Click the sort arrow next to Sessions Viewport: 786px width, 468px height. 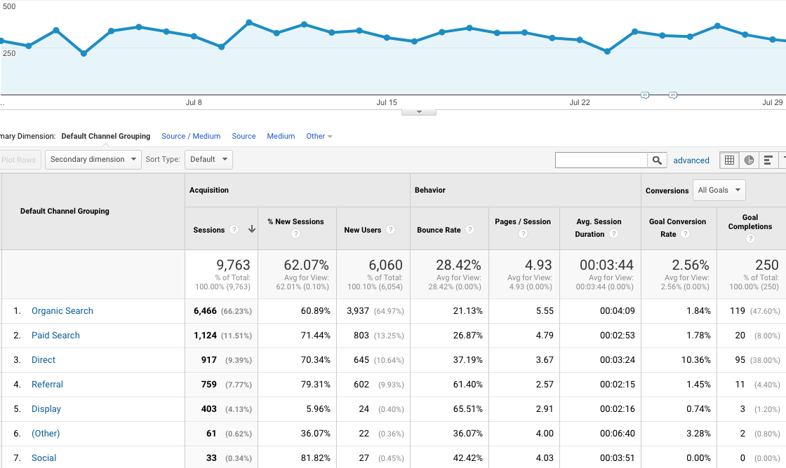coord(251,230)
